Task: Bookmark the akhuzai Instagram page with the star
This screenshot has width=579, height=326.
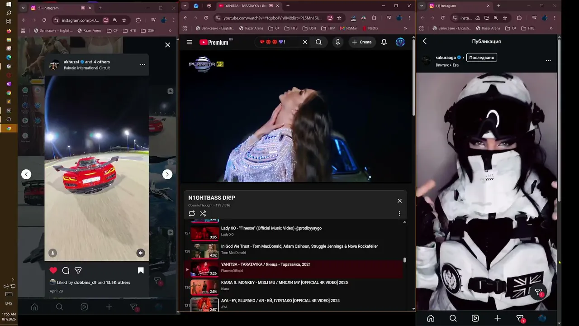Action: coord(124,20)
